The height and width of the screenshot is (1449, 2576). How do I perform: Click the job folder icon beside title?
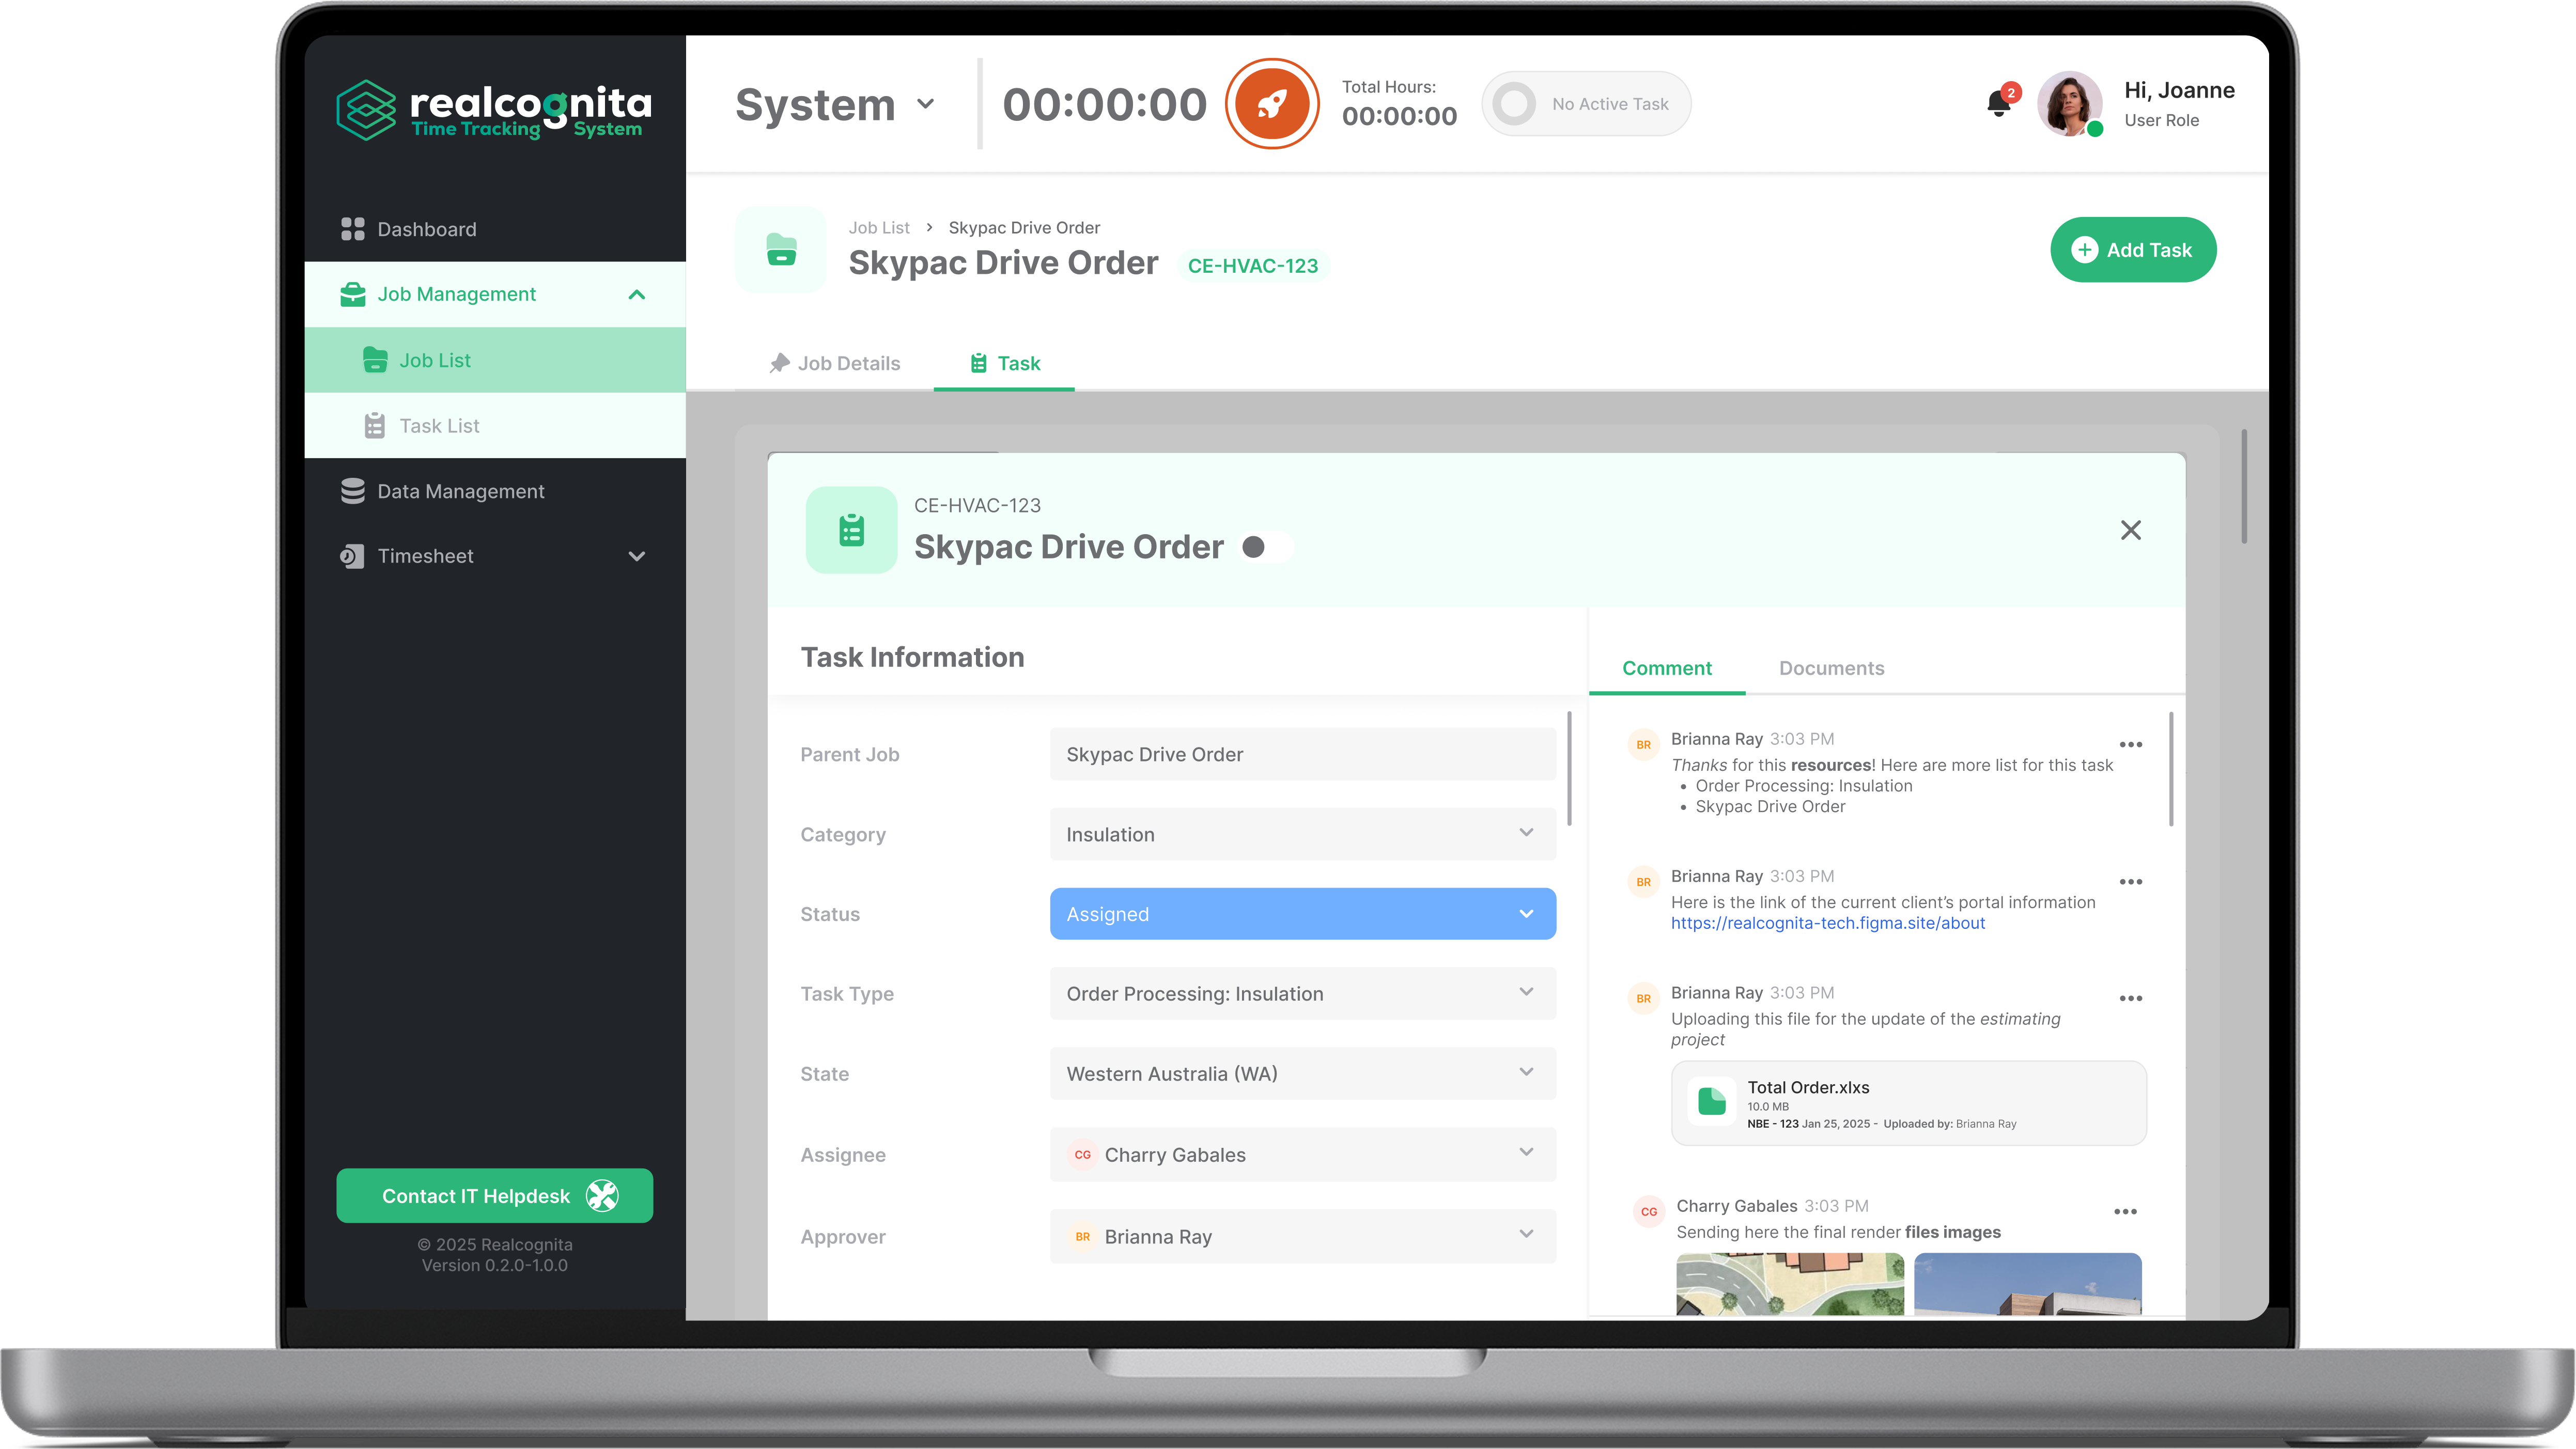(x=781, y=250)
